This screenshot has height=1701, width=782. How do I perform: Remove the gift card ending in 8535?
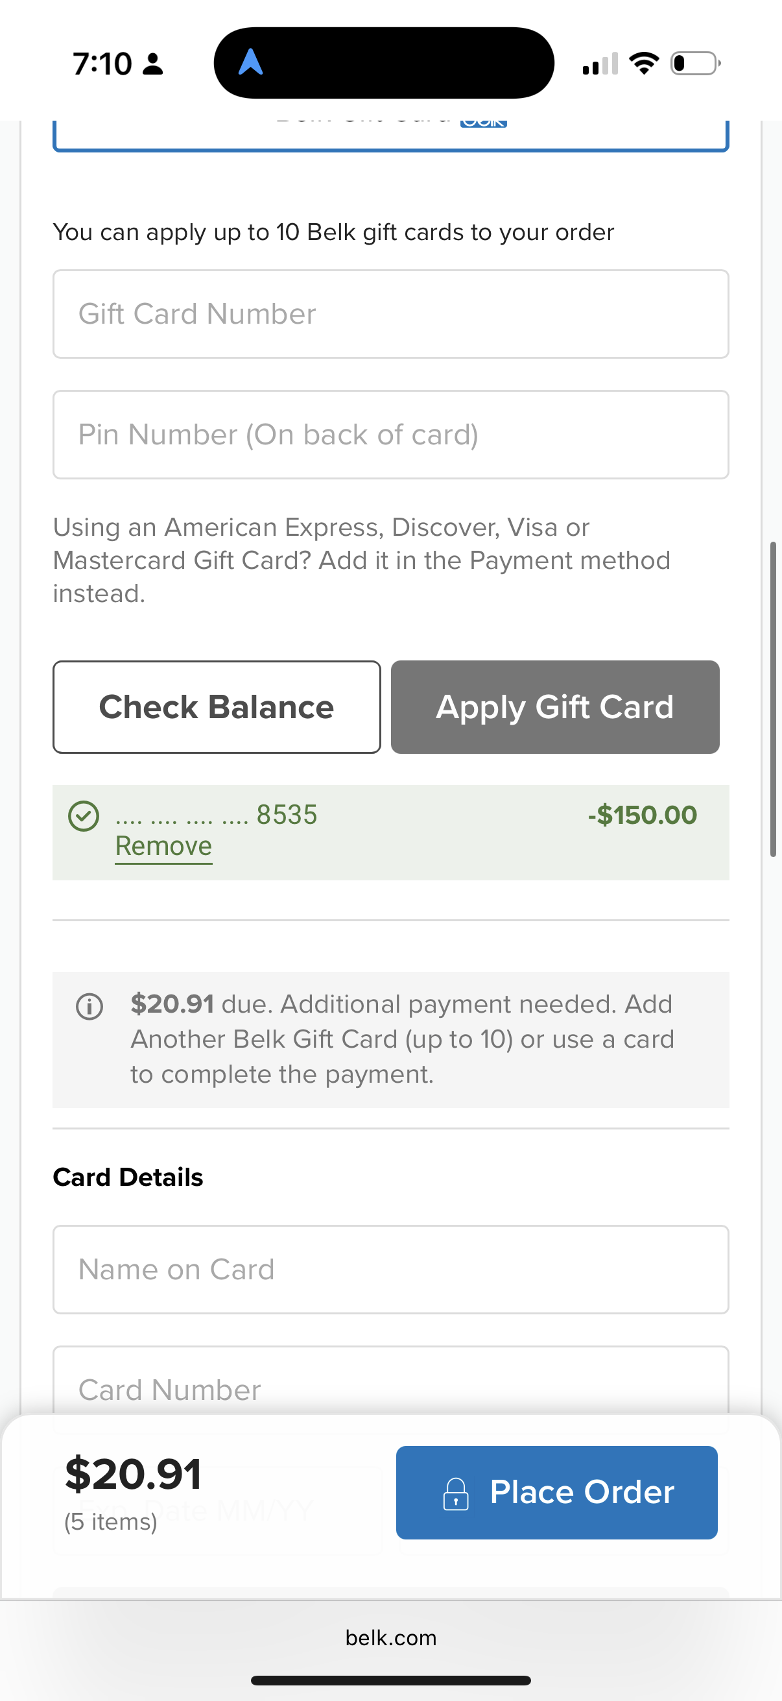click(163, 847)
